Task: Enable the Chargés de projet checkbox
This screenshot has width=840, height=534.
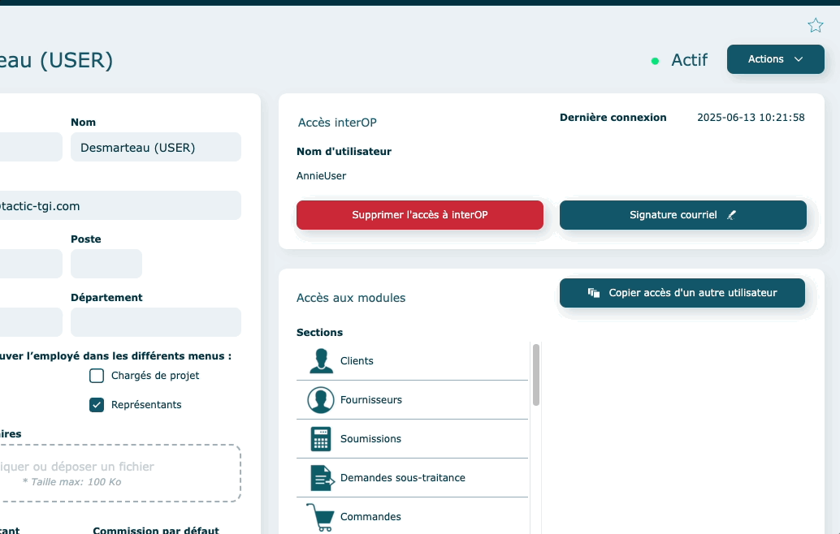Action: 97,376
